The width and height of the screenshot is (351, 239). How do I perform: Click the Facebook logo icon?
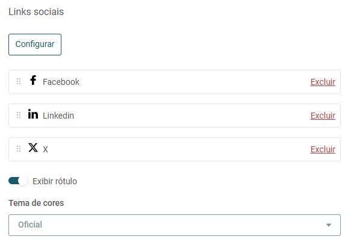33,80
